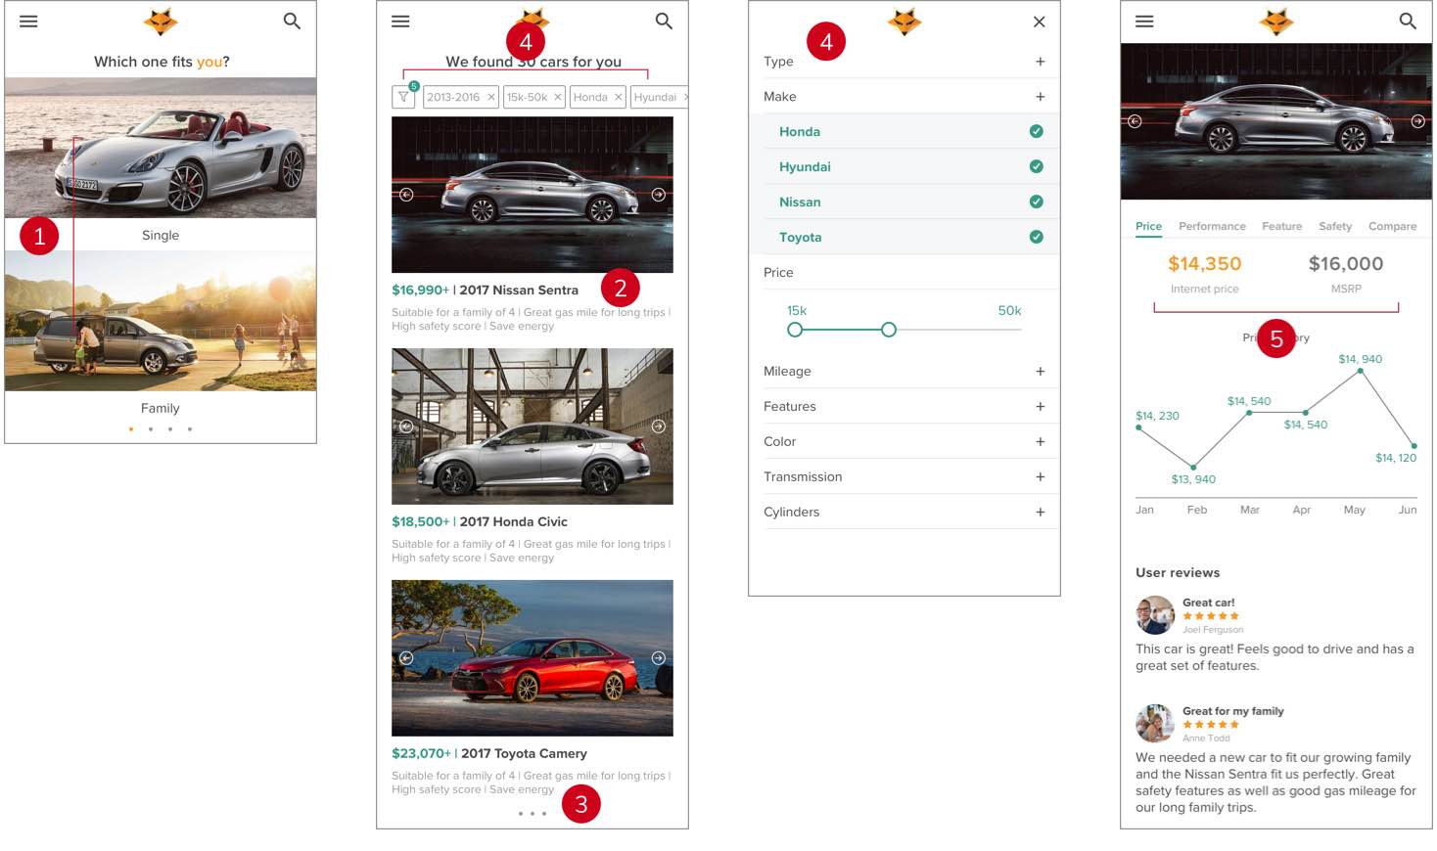Tap search icon on the search results screen
Viewport: 1437px width, 851px height.
pyautogui.click(x=664, y=21)
